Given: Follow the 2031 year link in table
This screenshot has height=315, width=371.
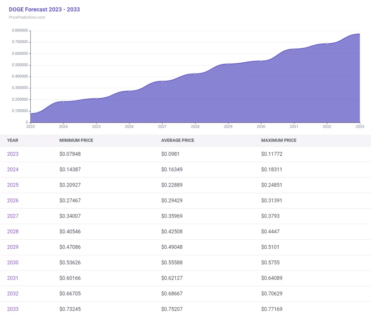Looking at the screenshot, I should click(x=13, y=278).
